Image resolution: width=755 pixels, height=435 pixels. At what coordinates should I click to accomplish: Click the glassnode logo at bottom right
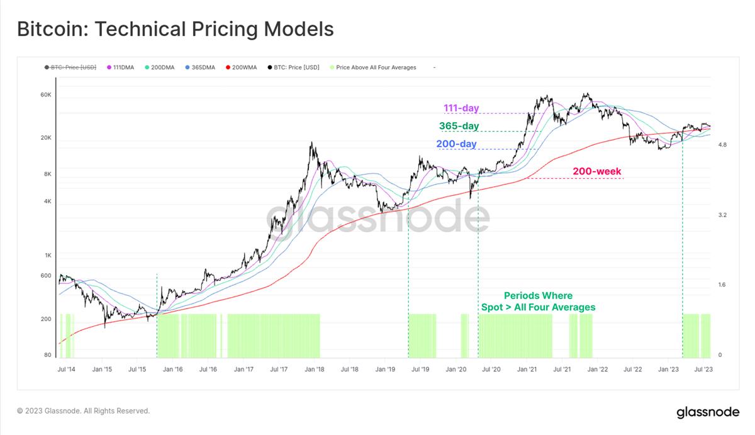click(x=707, y=413)
